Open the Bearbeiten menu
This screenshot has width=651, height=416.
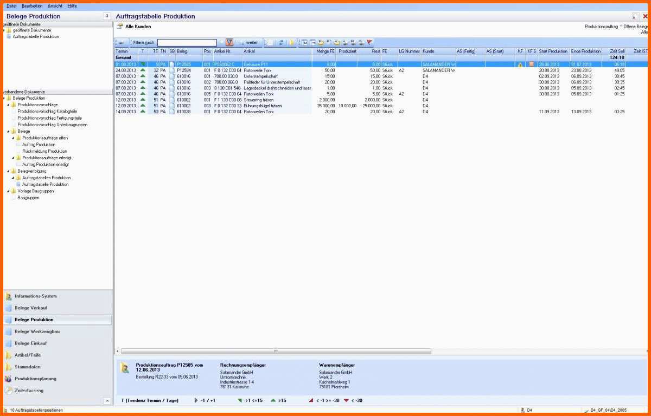click(x=32, y=6)
